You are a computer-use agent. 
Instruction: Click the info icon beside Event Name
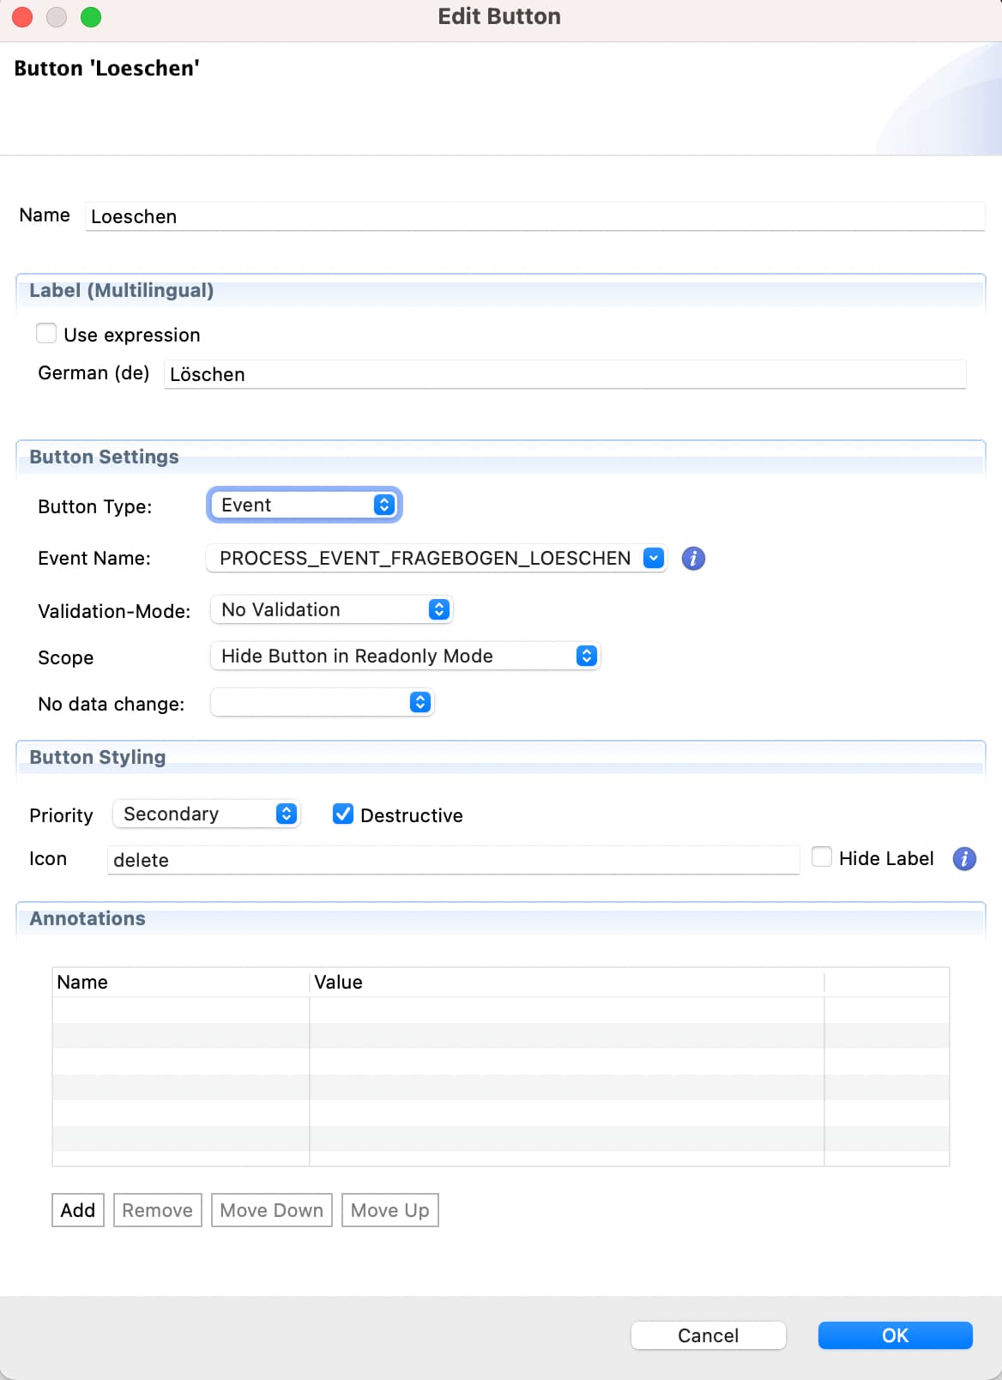coord(693,559)
